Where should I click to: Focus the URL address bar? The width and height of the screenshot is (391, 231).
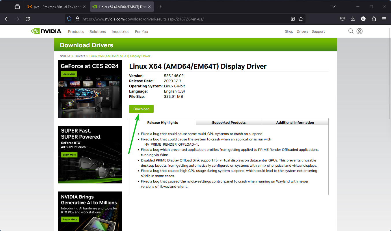[x=185, y=19]
